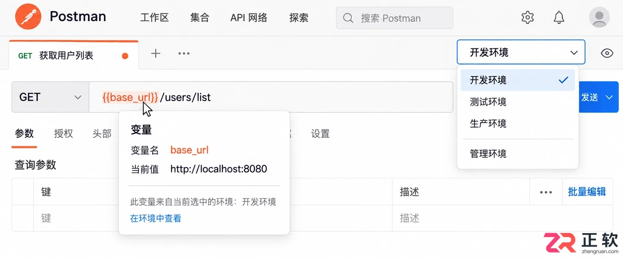Viewport: 623px width, 259px height.
Task: Collapse the 开发环境 environment selector
Action: [521, 52]
